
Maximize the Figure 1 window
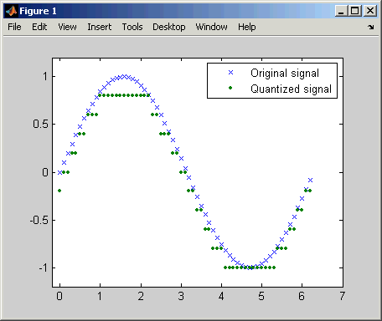pyautogui.click(x=355, y=11)
